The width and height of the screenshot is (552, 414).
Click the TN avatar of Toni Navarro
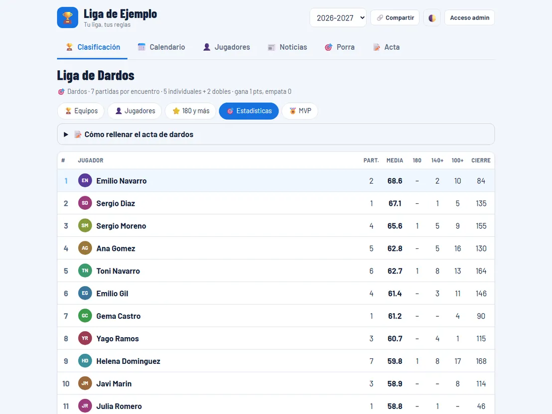(85, 270)
